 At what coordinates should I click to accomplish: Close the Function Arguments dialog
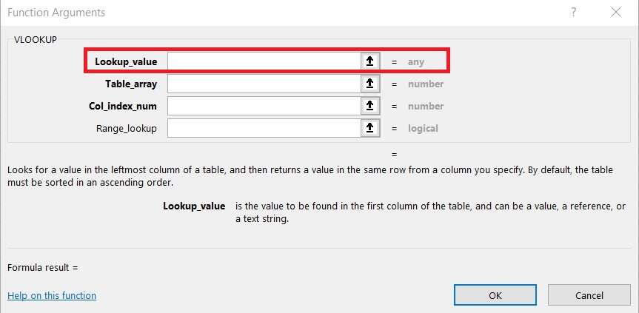tap(616, 13)
